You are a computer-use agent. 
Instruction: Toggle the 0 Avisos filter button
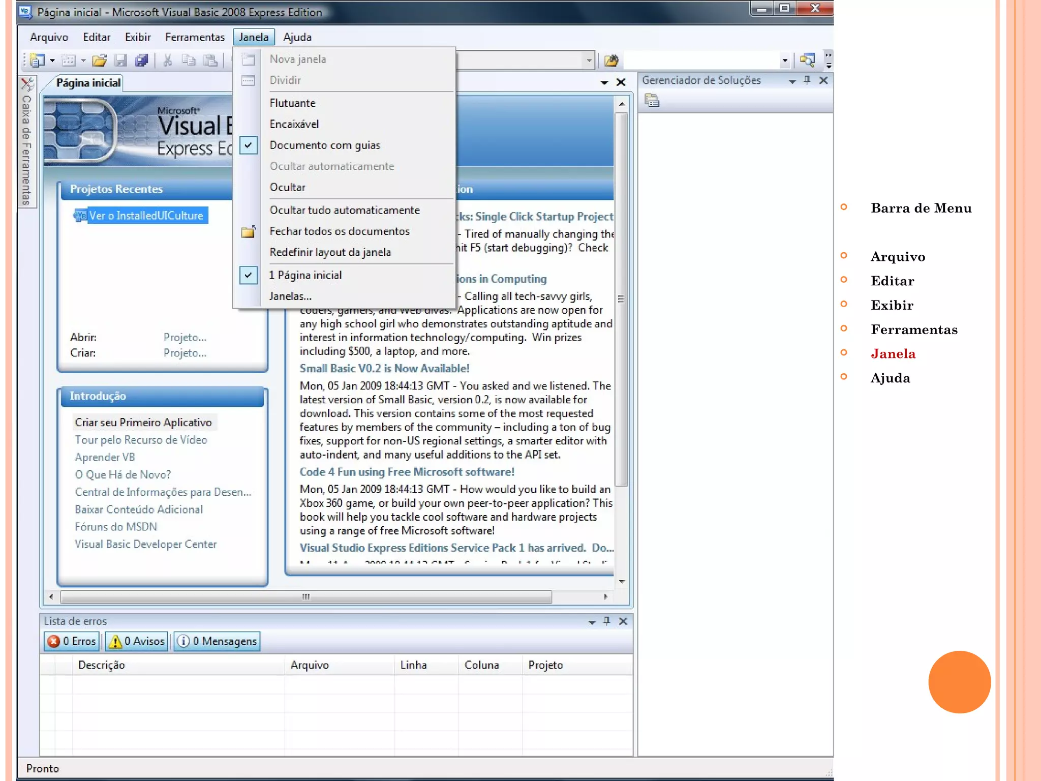coord(137,641)
